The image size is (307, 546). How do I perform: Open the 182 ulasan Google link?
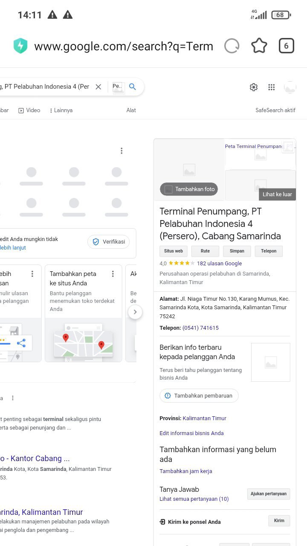(x=219, y=264)
